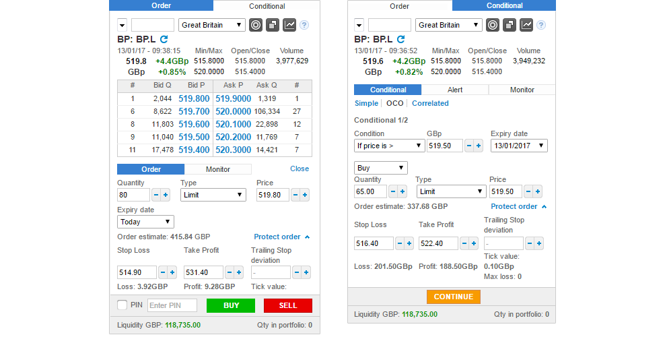Decrease Take Profit 531.40 with minus
Image resolution: width=665 pixels, height=337 pixels.
click(230, 272)
